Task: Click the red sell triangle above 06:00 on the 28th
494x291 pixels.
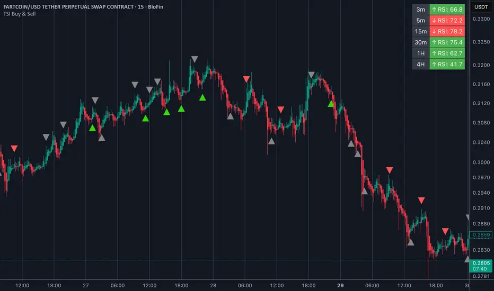Action: pos(246,79)
